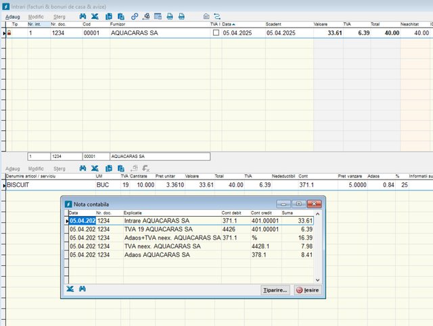This screenshot has width=433, height=326.
Task: Click Excel export icon in Nota contabila
Action: coord(70,289)
